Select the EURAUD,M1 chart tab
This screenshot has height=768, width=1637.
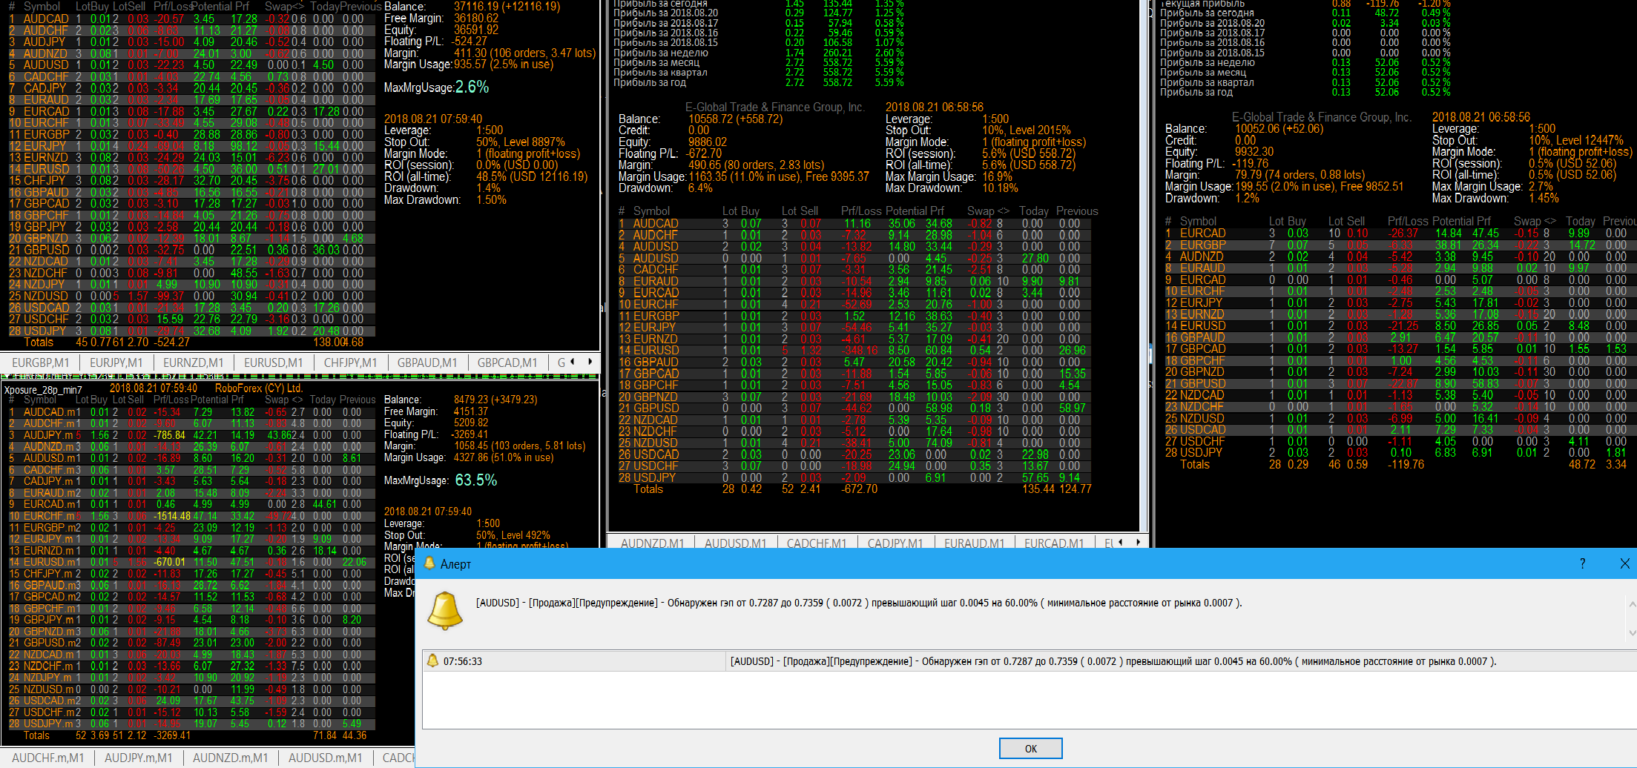[974, 543]
